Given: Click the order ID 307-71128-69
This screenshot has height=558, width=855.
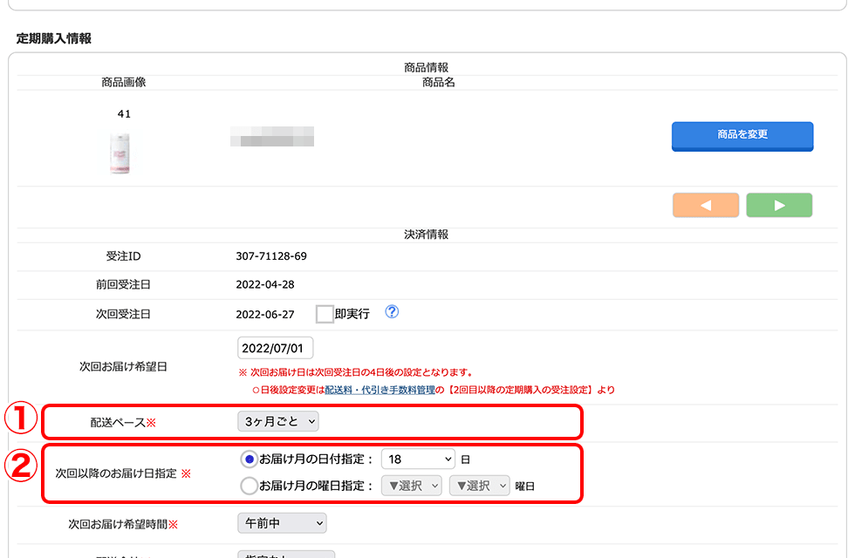Looking at the screenshot, I should 271,256.
